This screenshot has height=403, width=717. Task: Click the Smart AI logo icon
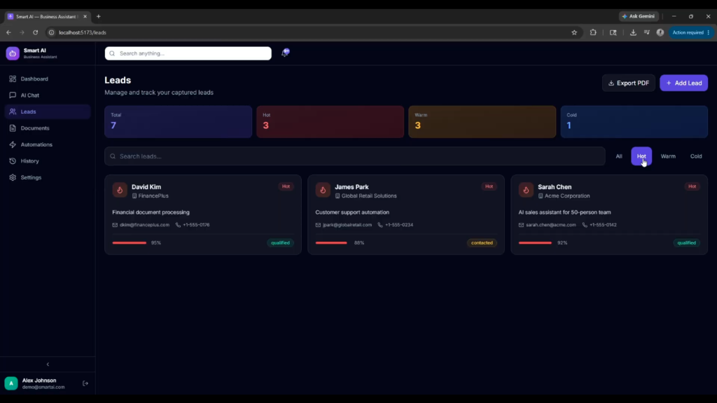coord(13,53)
